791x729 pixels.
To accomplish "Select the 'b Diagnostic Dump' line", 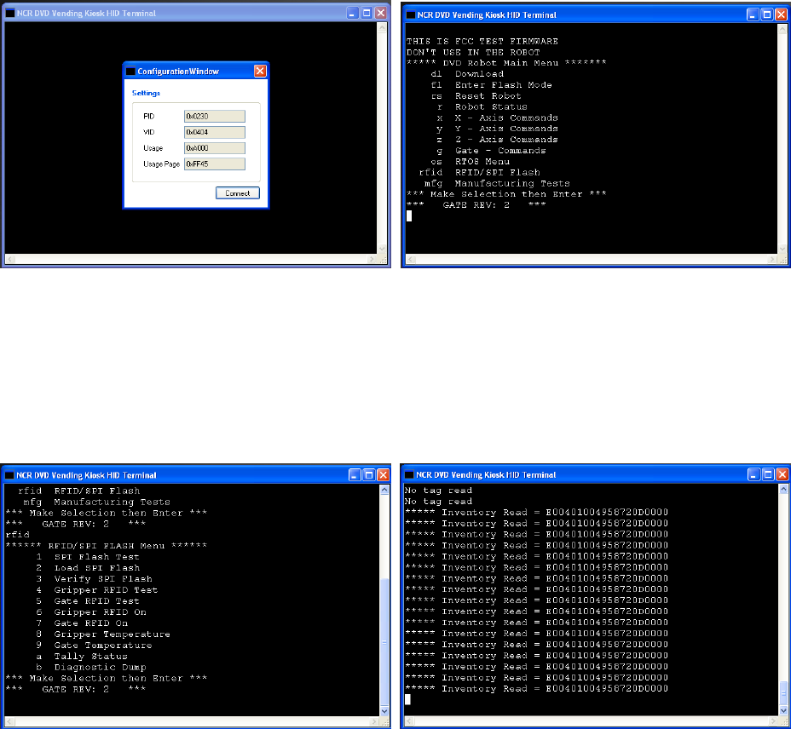I will (x=91, y=668).
